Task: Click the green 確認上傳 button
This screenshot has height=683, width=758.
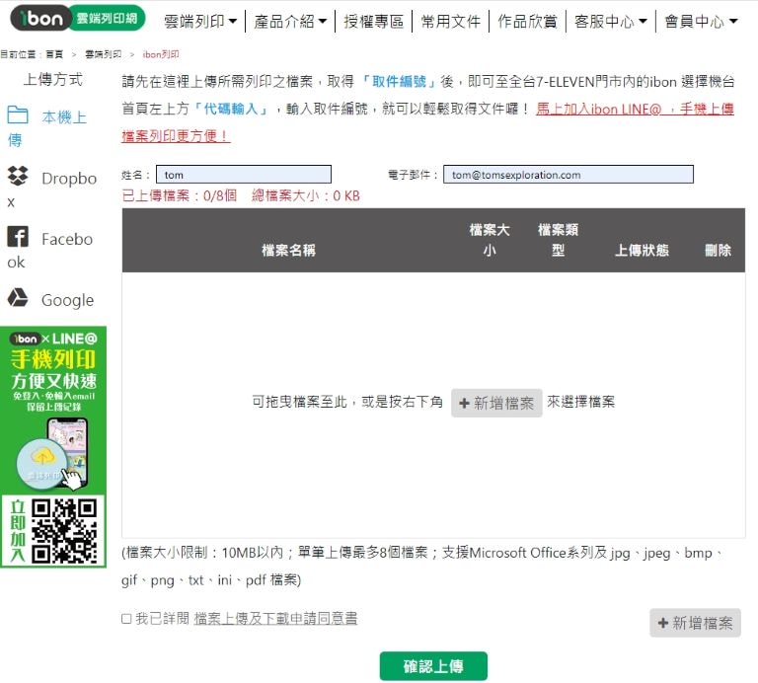Action: click(433, 666)
